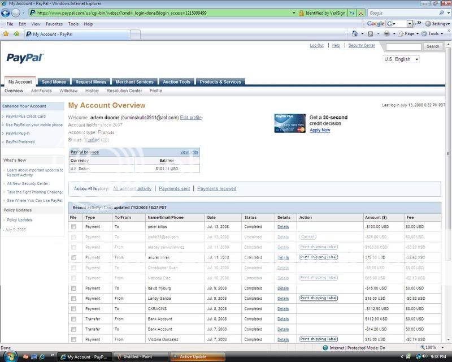Click the Home icon in command bar
The image size is (452, 362).
355,34
